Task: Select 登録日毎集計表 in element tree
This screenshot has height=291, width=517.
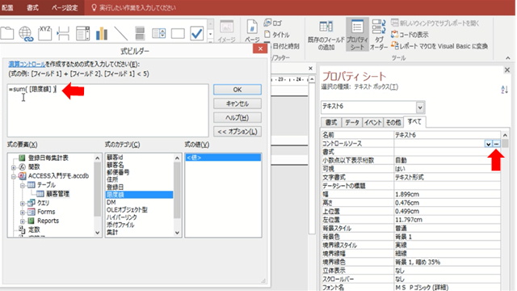Action: pyautogui.click(x=48, y=158)
